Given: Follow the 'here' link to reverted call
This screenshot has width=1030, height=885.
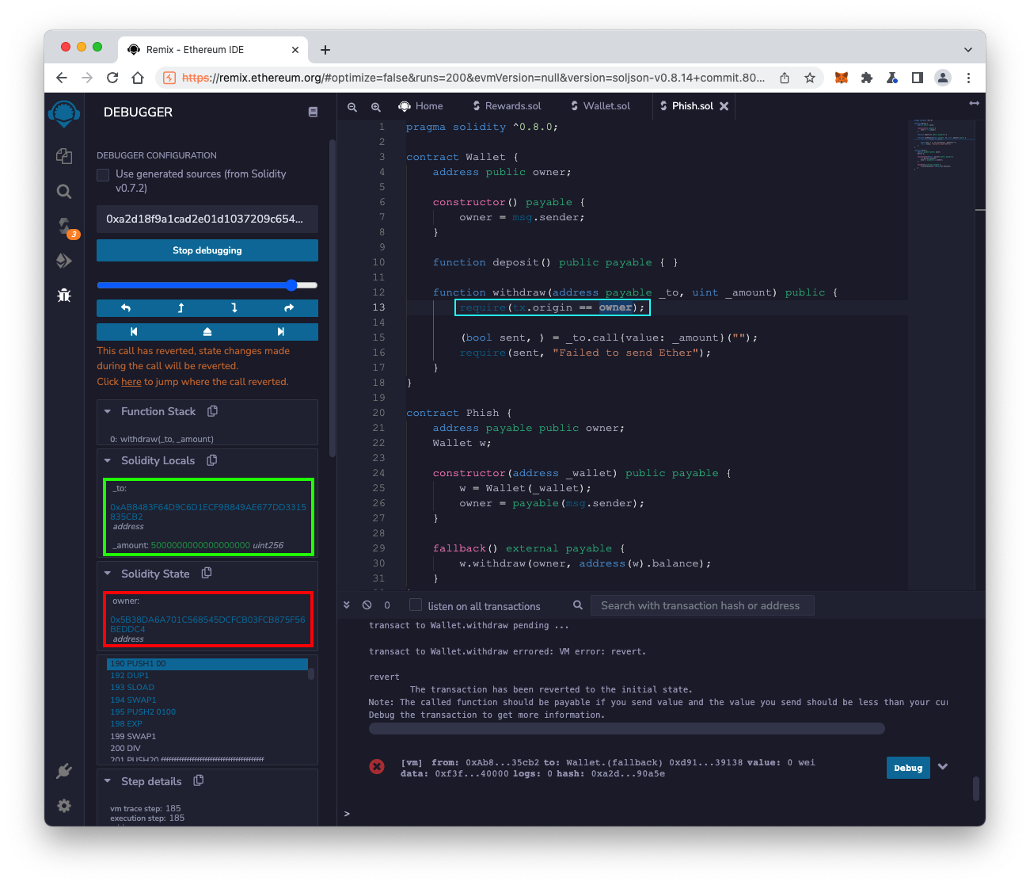Looking at the screenshot, I should (131, 382).
